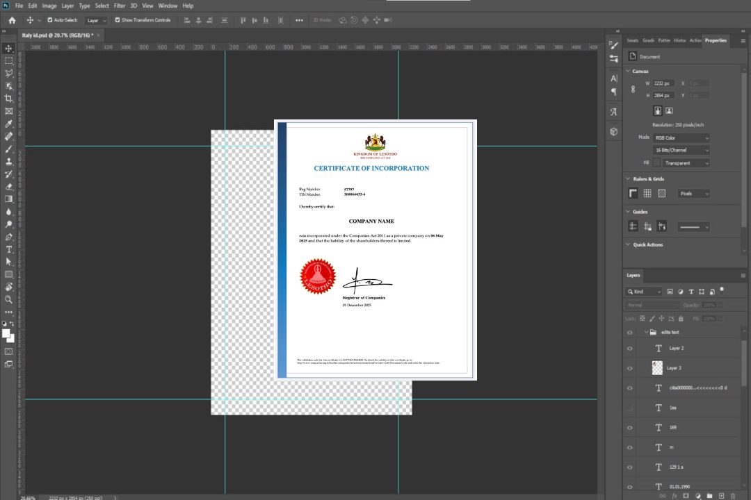Toggle Auto-Select checkbox

50,20
